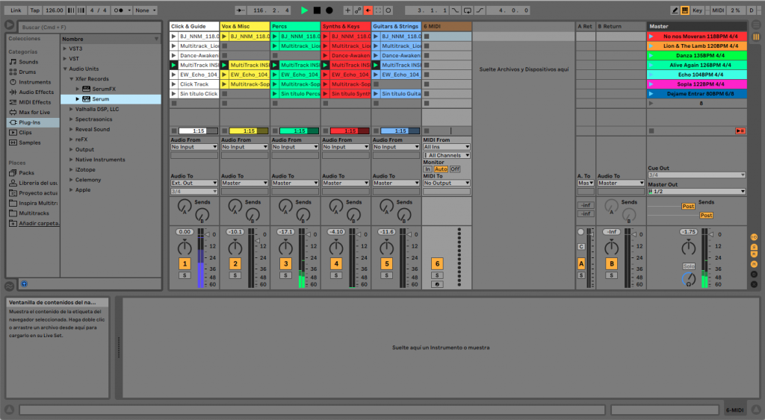Select Audio Effects in browser categories

(36, 92)
